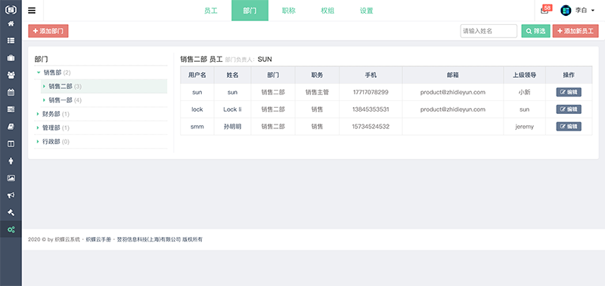
Task: Click the 添加新员工 button
Action: click(x=576, y=31)
